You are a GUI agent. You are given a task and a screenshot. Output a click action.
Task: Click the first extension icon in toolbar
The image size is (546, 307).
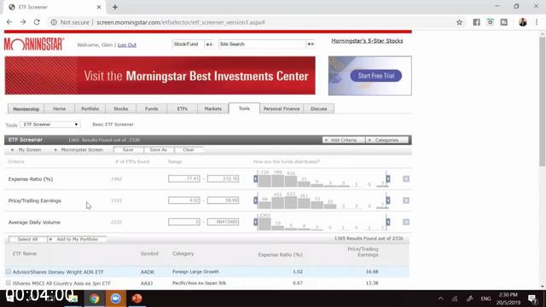(476, 22)
